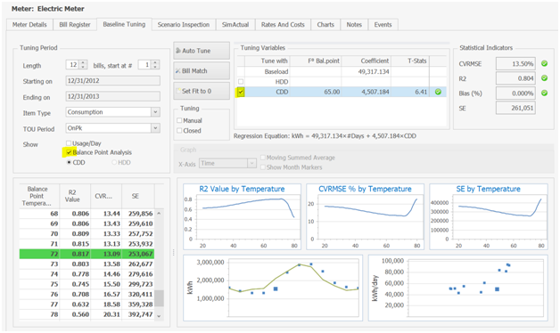Screen dimensions: 560x333
Task: Click the SE value field 261,051
Action: [515, 108]
